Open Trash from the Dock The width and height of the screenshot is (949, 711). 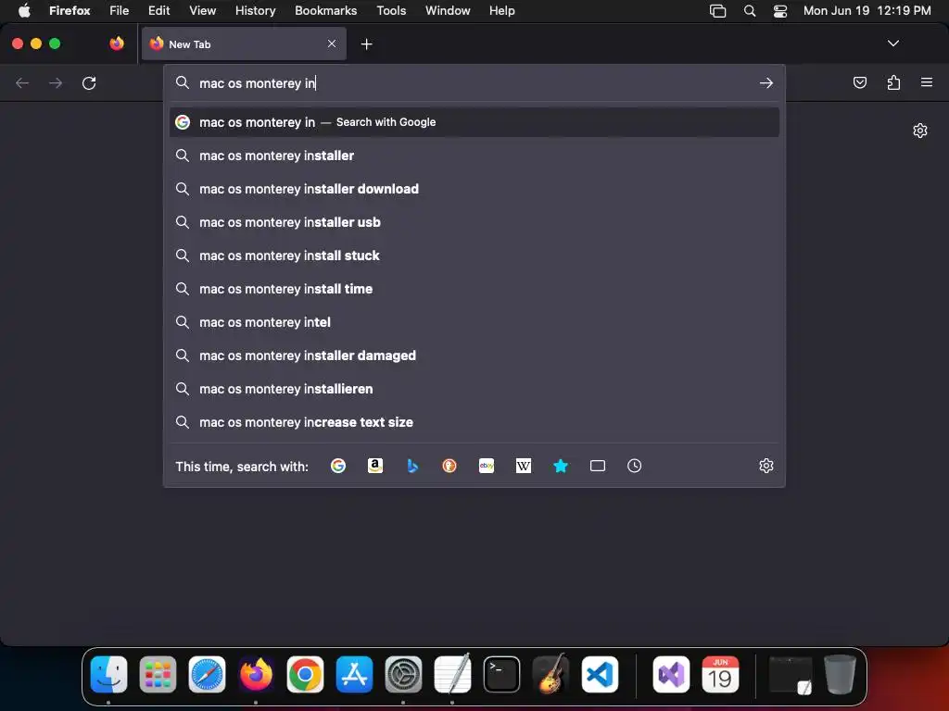(840, 674)
